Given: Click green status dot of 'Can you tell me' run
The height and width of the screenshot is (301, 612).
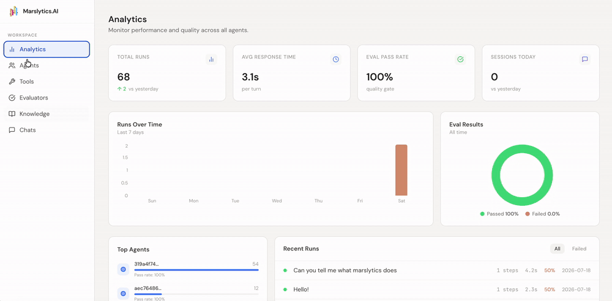Looking at the screenshot, I should tap(285, 270).
